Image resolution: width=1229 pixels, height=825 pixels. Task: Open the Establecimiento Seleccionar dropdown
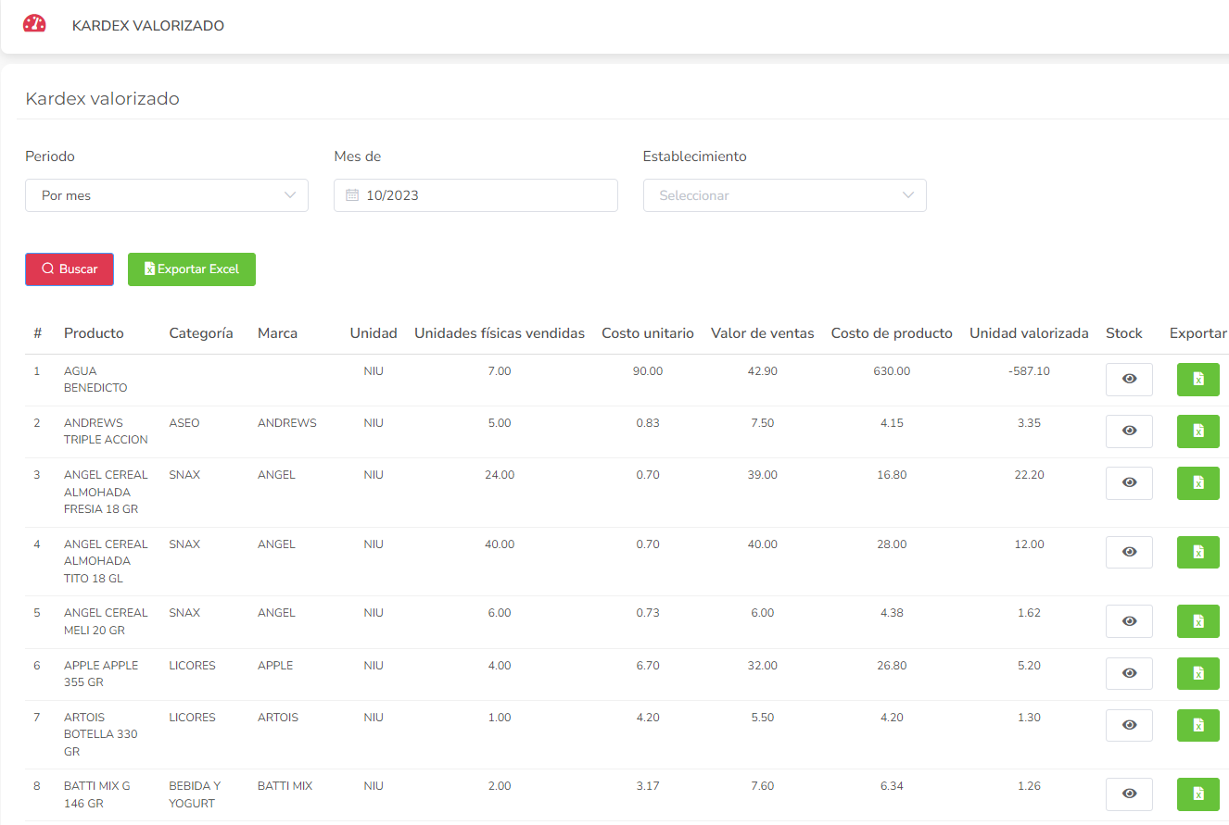[785, 195]
